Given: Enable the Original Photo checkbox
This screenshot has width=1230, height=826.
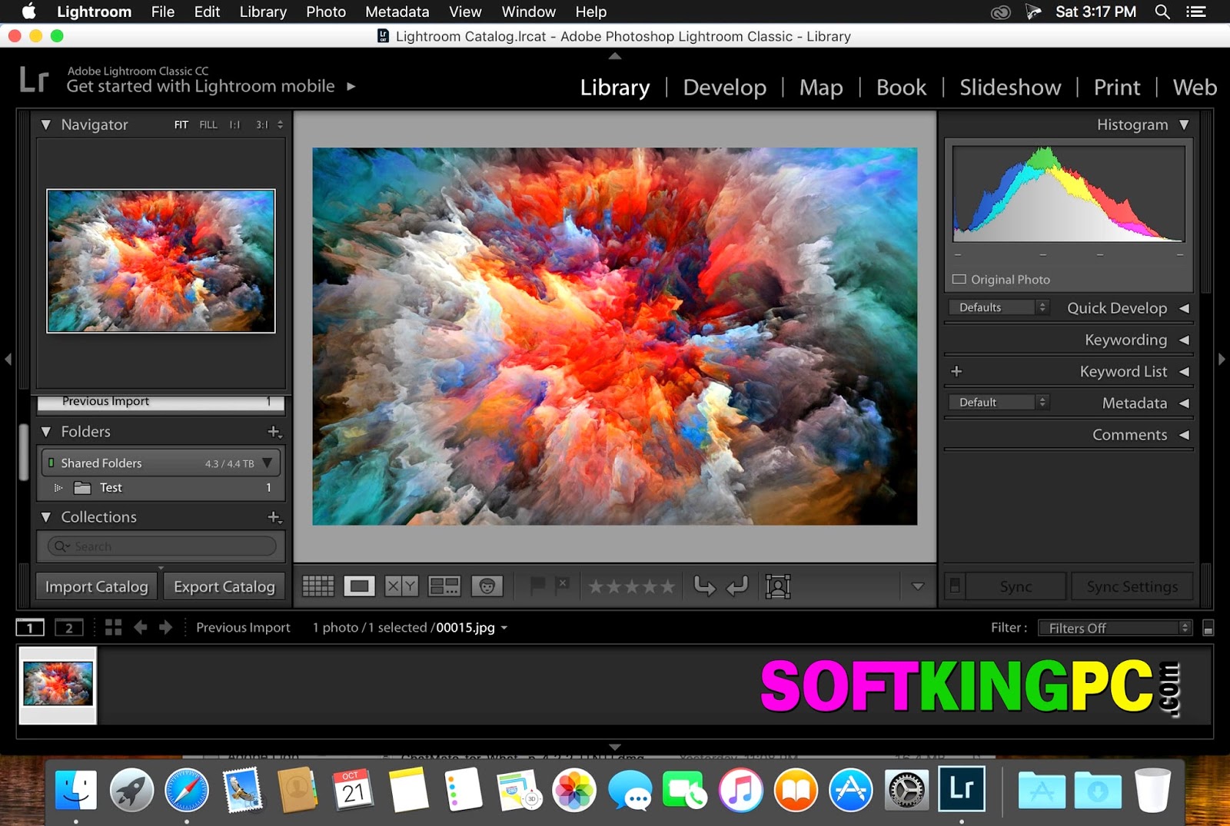Looking at the screenshot, I should tap(959, 280).
